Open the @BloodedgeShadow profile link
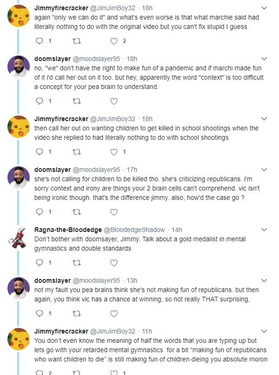Viewport: 279px width, 375px height. click(x=134, y=230)
